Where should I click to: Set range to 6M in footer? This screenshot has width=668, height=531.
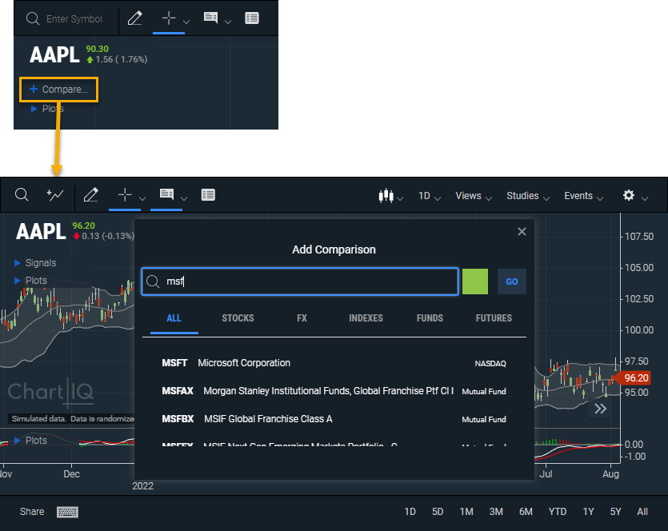pyautogui.click(x=526, y=512)
